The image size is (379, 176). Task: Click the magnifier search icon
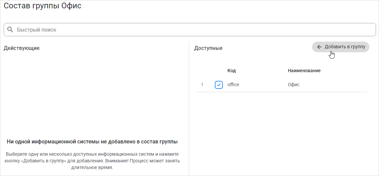coord(10,30)
